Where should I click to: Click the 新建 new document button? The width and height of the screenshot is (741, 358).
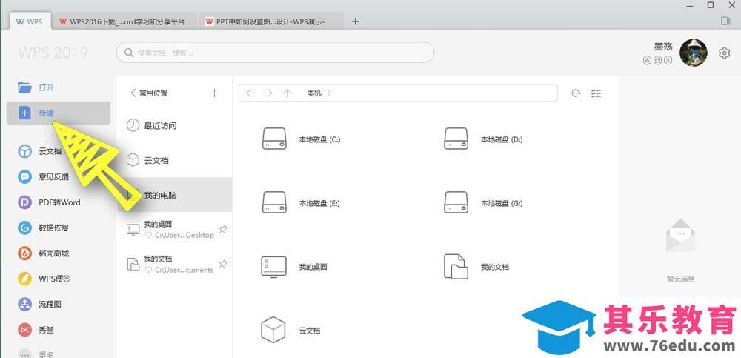click(x=58, y=113)
